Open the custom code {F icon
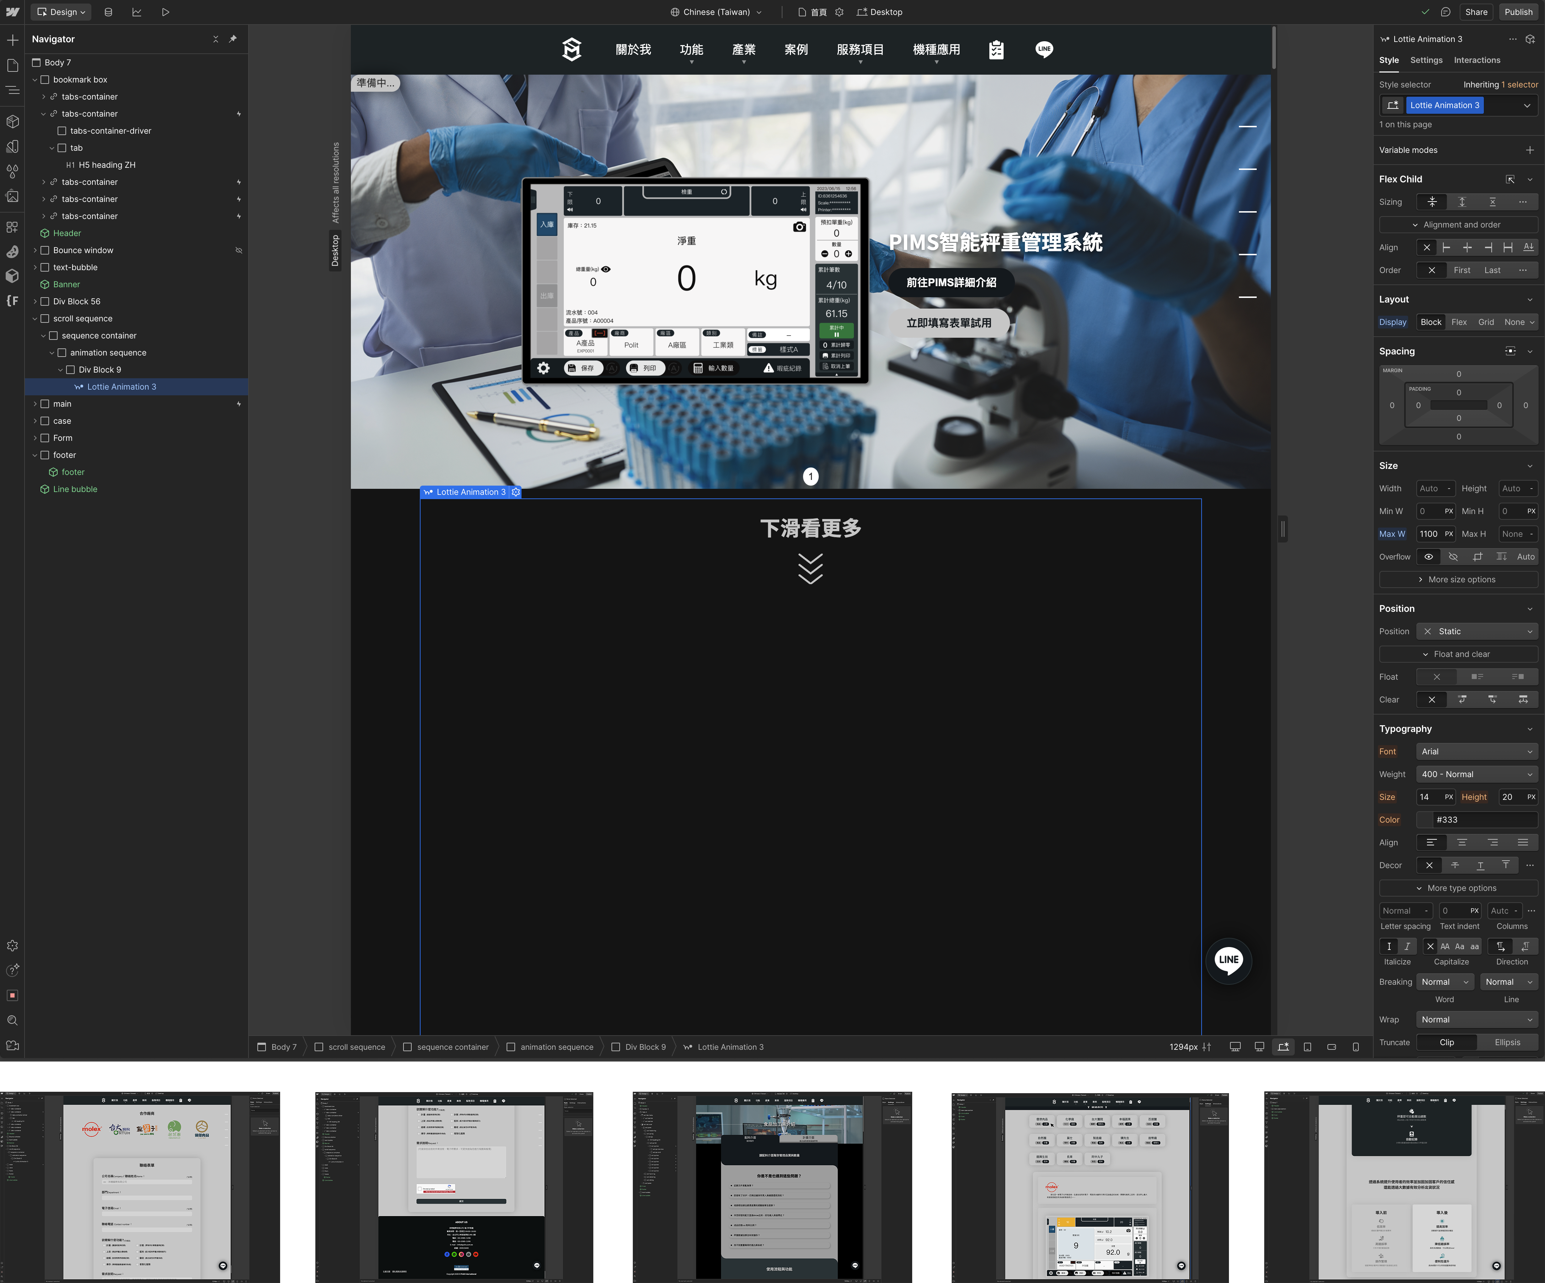The image size is (1545, 1283). tap(12, 300)
